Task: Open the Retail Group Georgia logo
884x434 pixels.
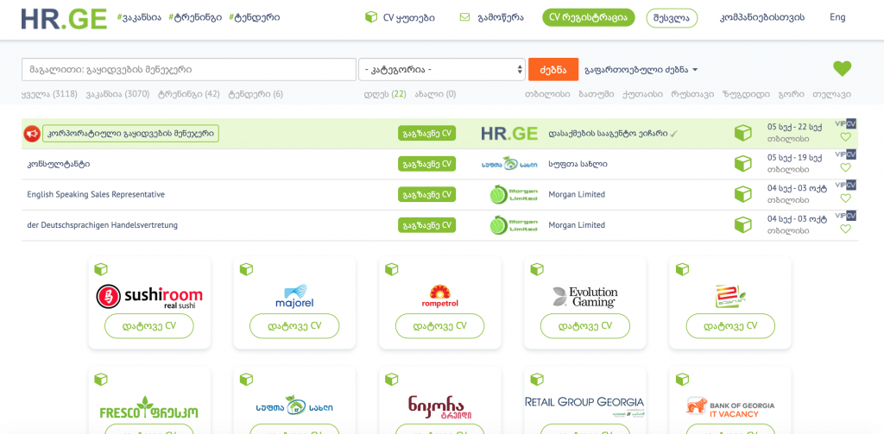Action: point(584,406)
